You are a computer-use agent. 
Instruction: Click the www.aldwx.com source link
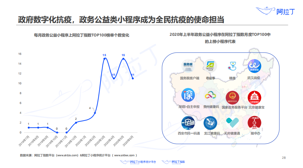(x=124, y=155)
